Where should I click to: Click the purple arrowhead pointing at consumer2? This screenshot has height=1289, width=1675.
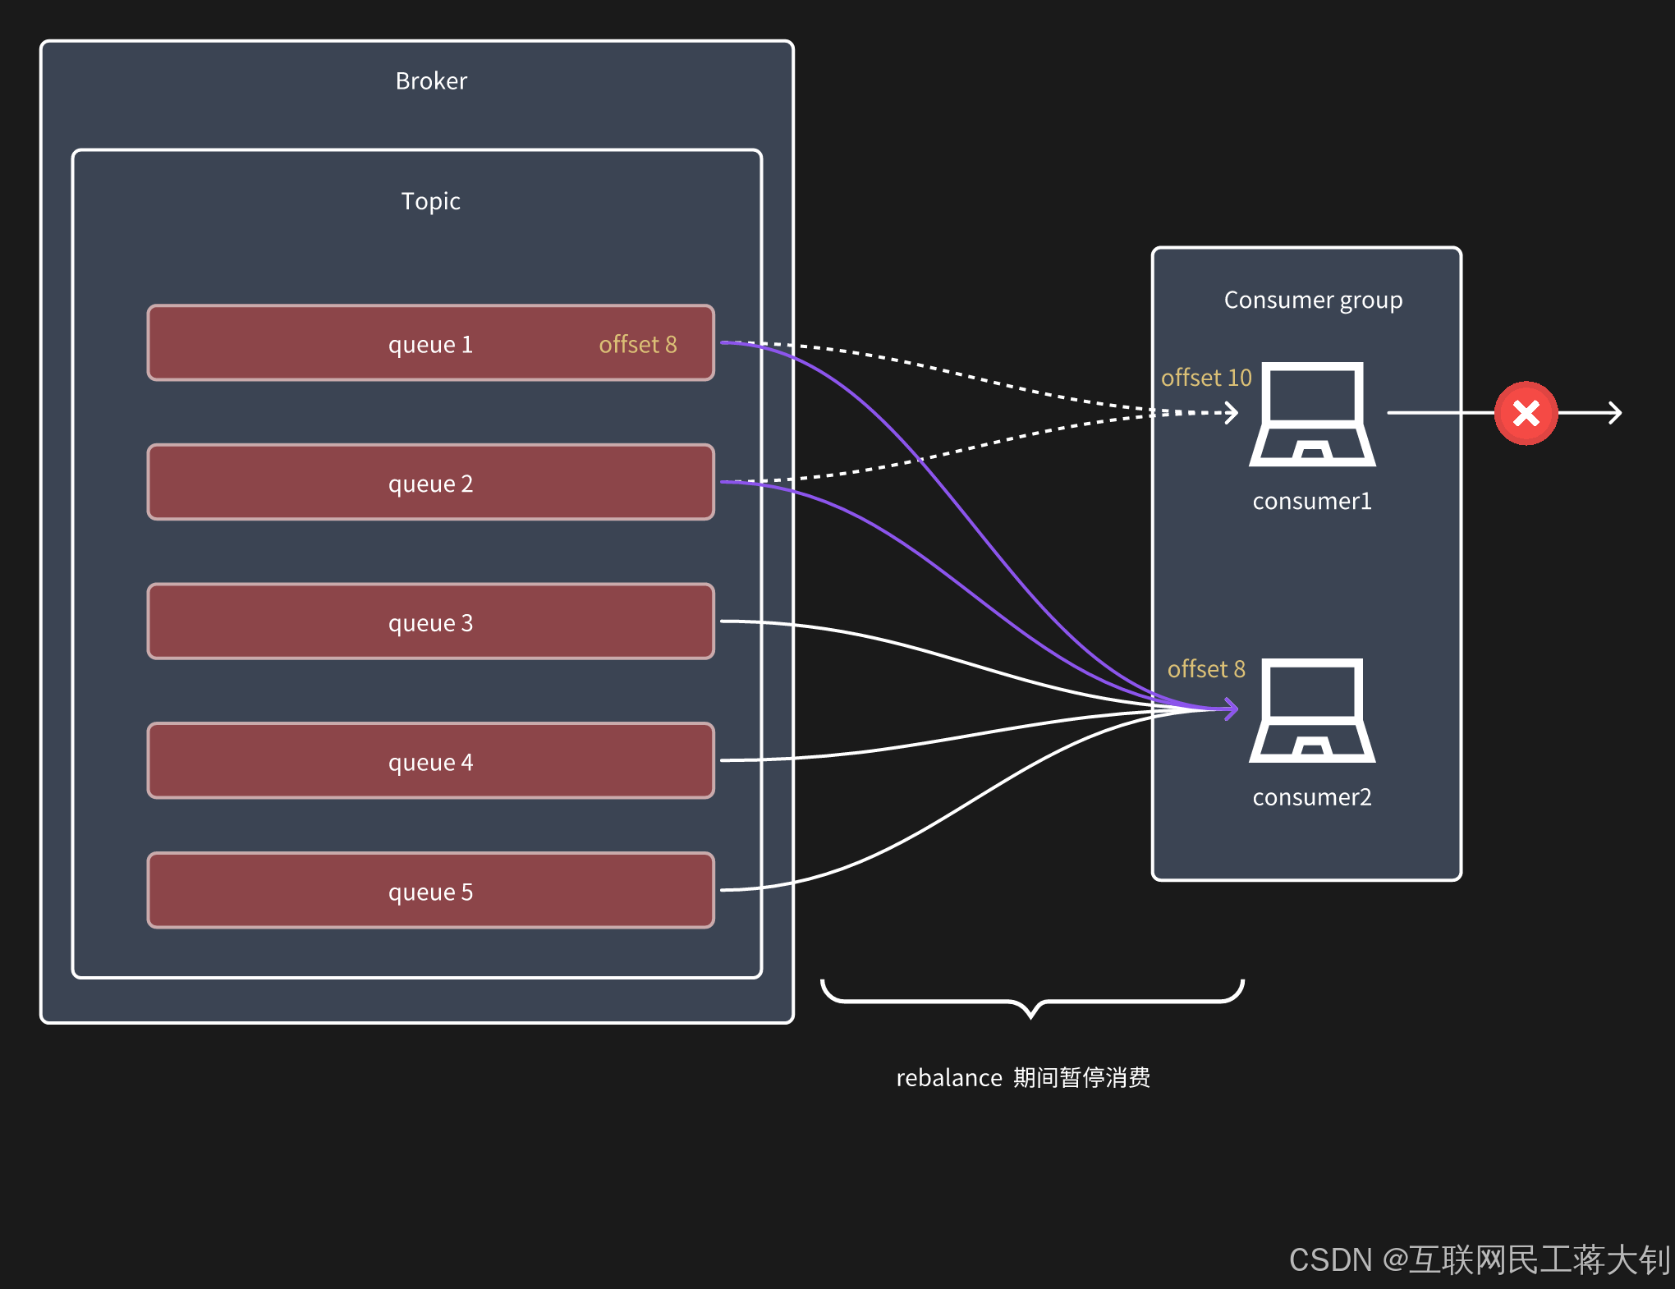[x=1230, y=708]
